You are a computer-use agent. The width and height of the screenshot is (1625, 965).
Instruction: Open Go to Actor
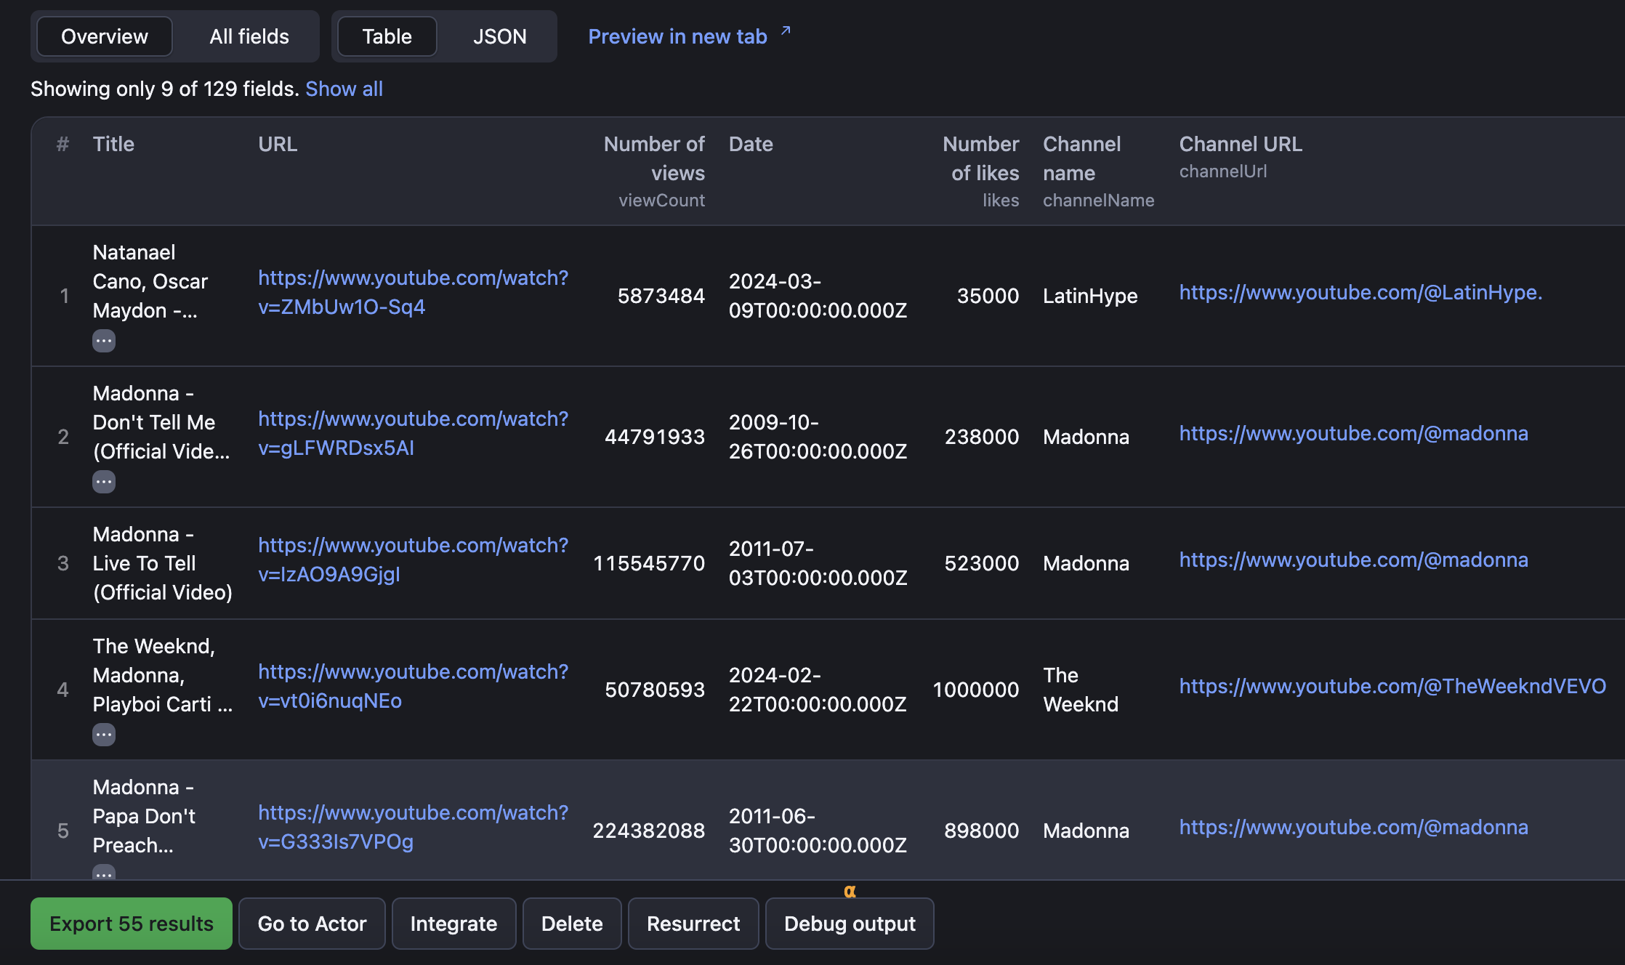click(x=311, y=923)
